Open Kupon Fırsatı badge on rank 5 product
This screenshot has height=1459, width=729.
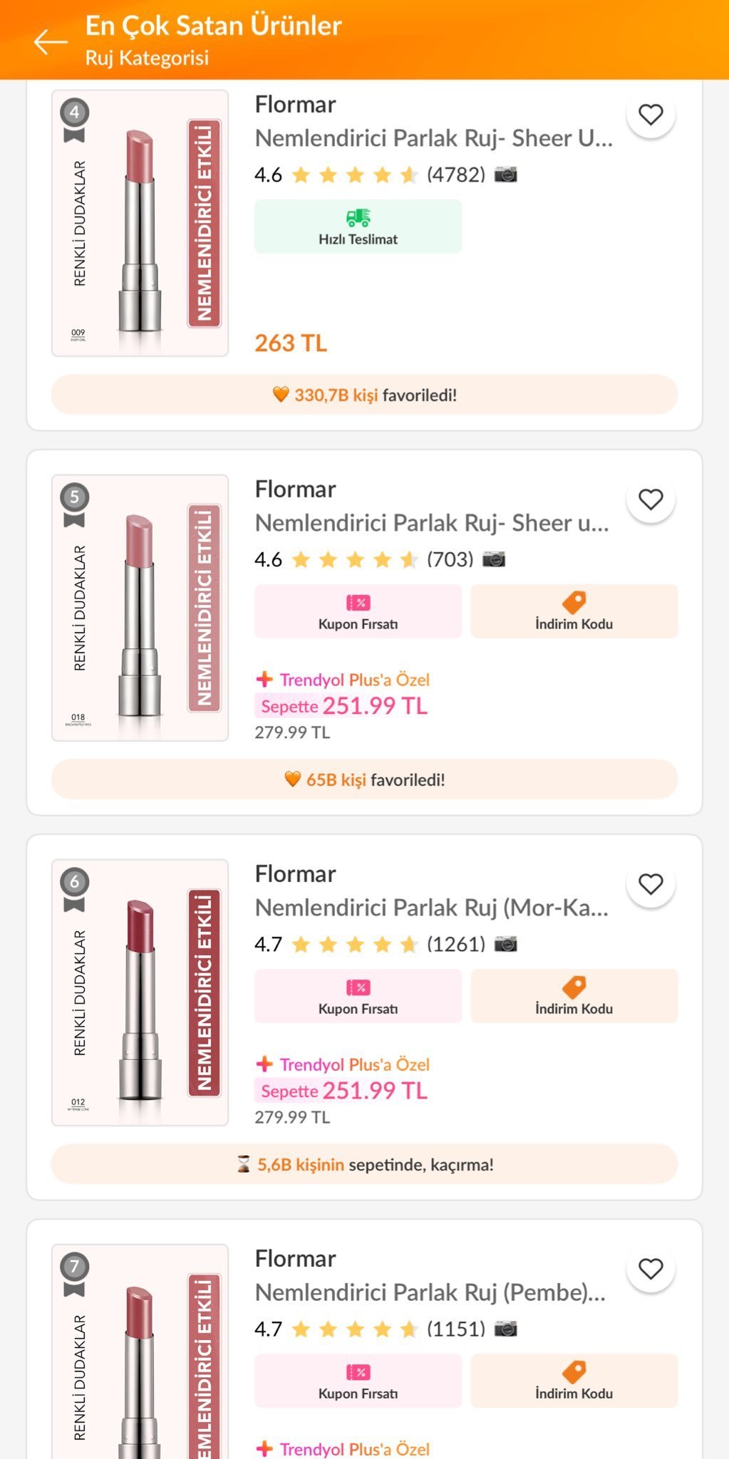tap(358, 611)
